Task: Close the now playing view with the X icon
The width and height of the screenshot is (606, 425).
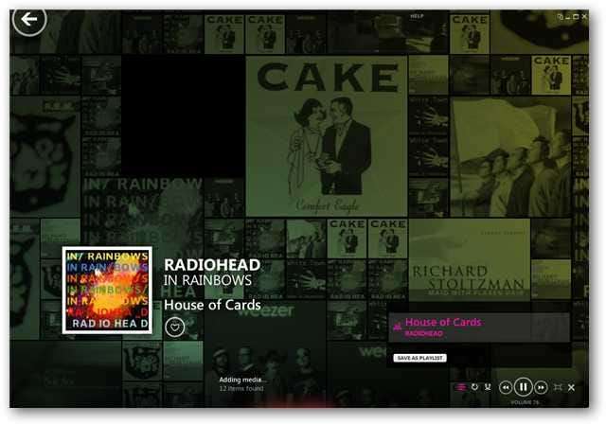Action: (571, 387)
